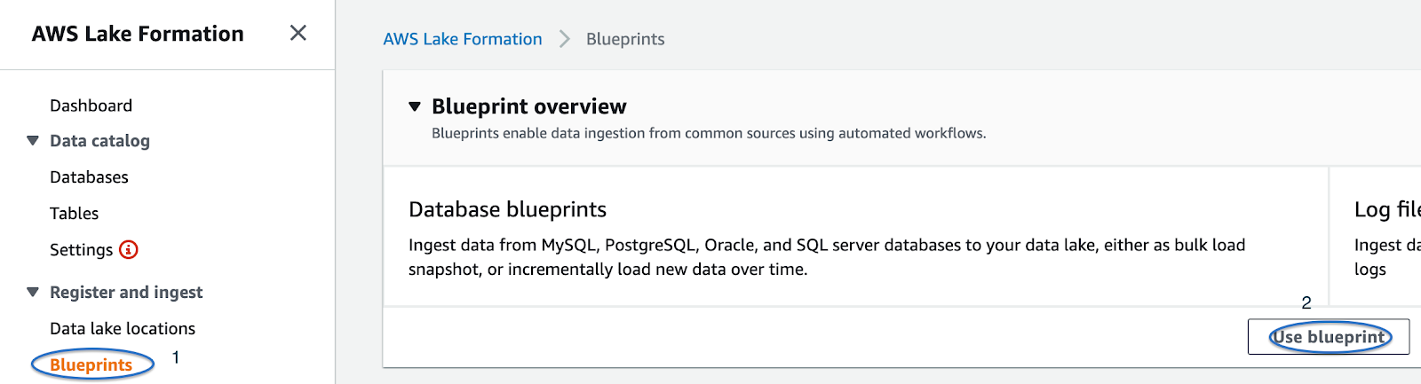
Task: Go to Tables in Data catalog
Action: (x=74, y=214)
